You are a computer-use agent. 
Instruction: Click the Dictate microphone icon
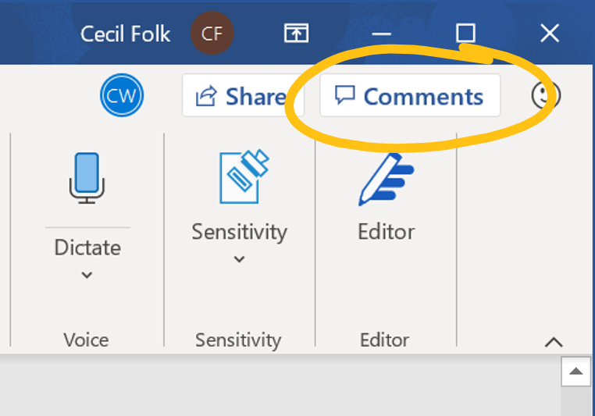click(87, 177)
